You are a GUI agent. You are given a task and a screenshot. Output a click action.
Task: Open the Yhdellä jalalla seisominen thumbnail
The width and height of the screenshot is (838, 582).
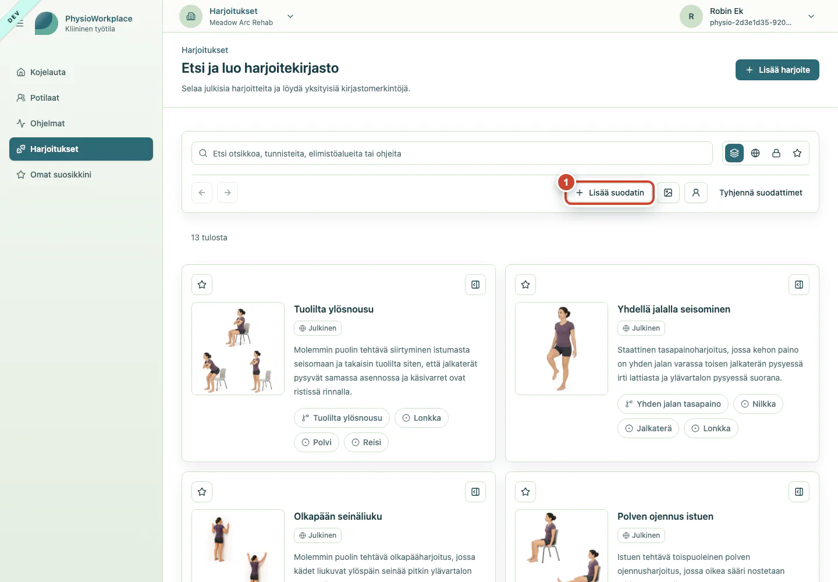562,349
